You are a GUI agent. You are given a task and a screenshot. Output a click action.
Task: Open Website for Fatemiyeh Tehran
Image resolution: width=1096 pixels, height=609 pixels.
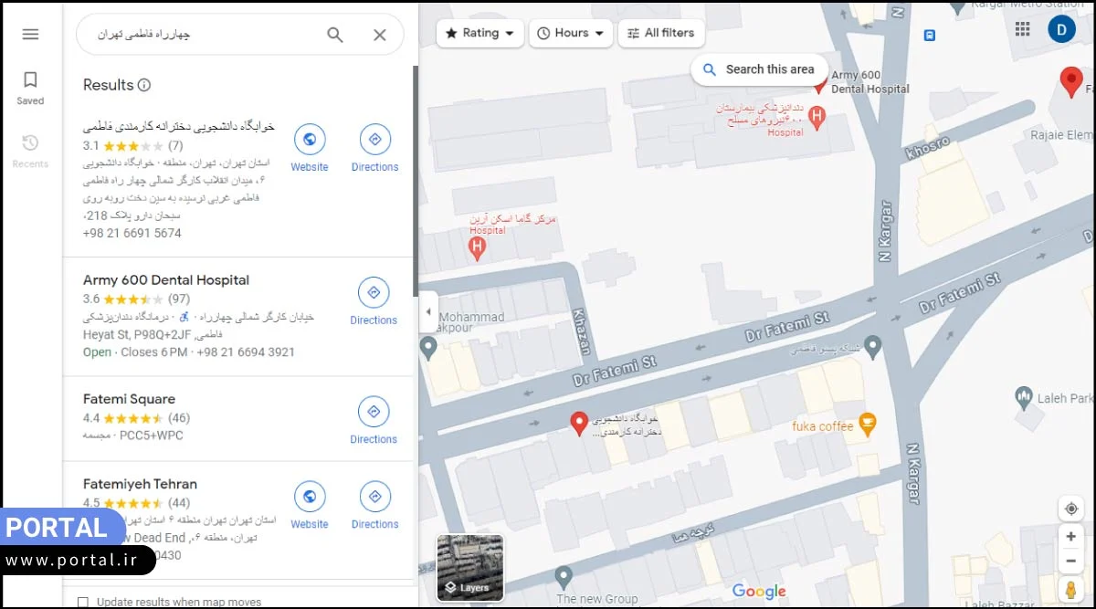pos(310,498)
